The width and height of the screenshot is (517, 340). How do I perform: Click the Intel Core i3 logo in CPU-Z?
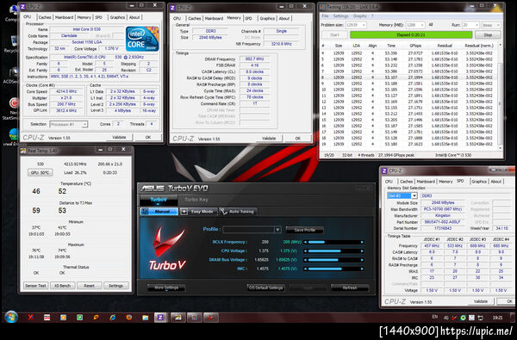[142, 39]
